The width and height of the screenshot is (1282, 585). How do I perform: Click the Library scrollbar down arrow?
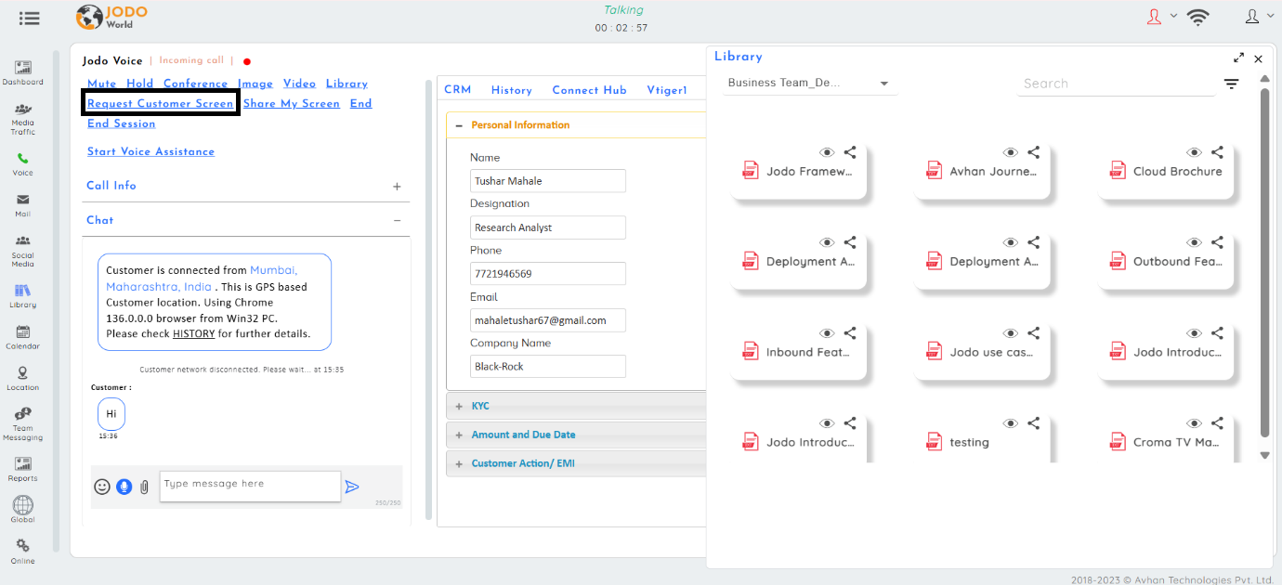tap(1264, 455)
